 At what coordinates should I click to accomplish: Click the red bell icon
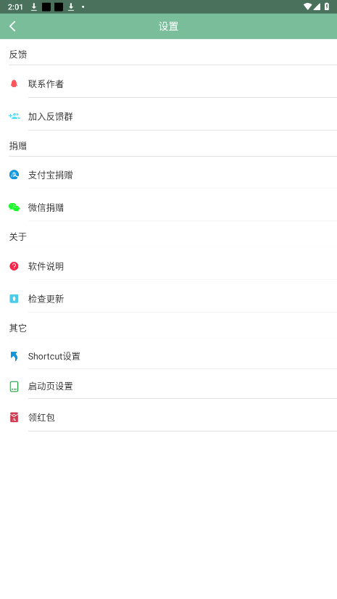point(14,83)
